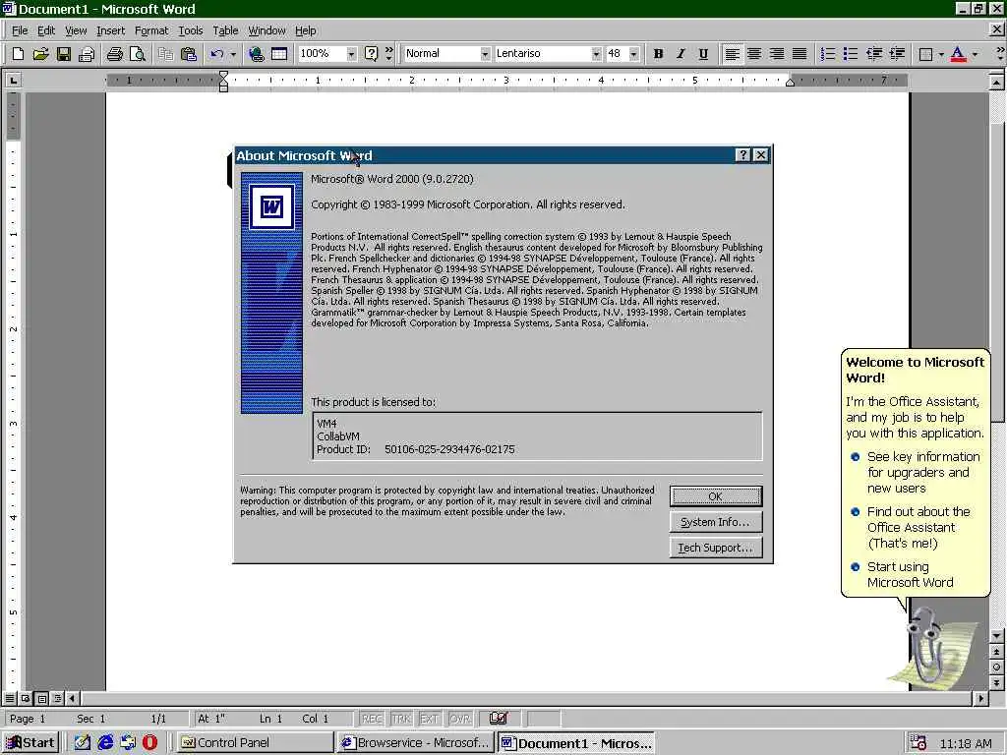Apply underline formatting
Screen dimensions: 1007x755
pyautogui.click(x=703, y=54)
